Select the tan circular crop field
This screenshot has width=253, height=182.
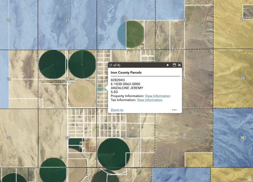coord(82,93)
